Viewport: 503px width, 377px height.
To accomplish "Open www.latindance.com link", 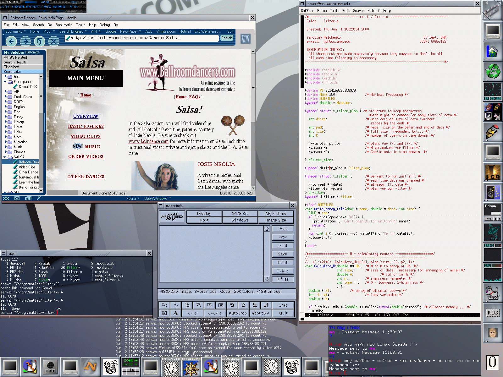I will 148,141.
